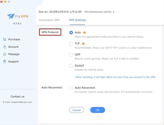Click the FlyVPN paper plane logo
164x125 pixels.
(x=11, y=16)
